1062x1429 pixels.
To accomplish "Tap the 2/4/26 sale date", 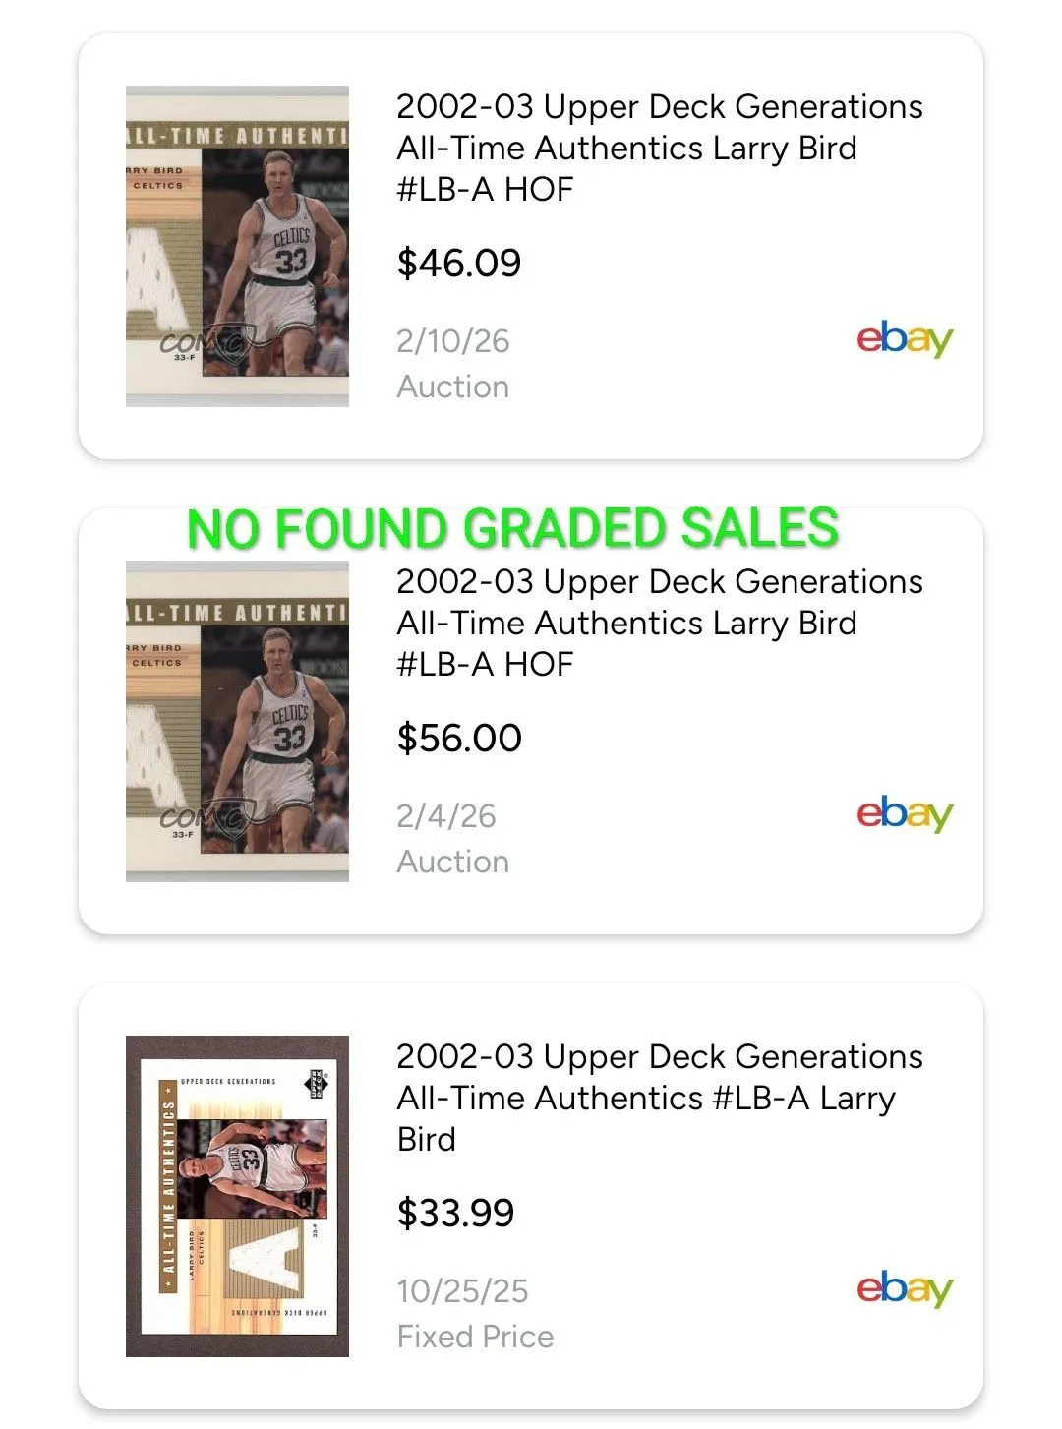I will (446, 816).
